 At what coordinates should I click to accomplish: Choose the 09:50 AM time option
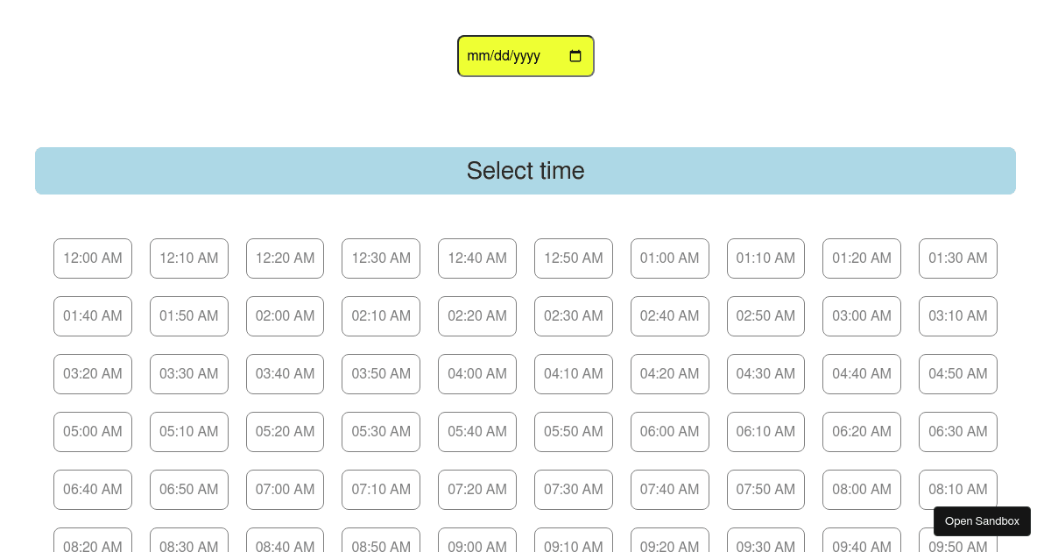point(958,545)
